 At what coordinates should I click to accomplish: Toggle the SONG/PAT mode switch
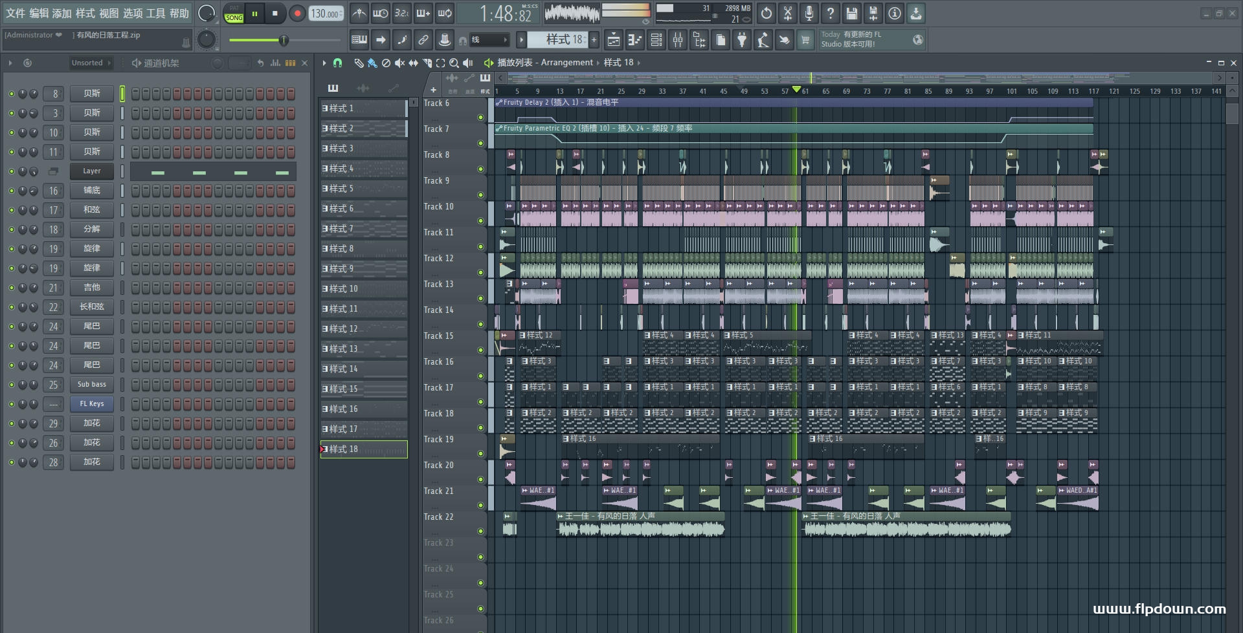click(x=234, y=14)
